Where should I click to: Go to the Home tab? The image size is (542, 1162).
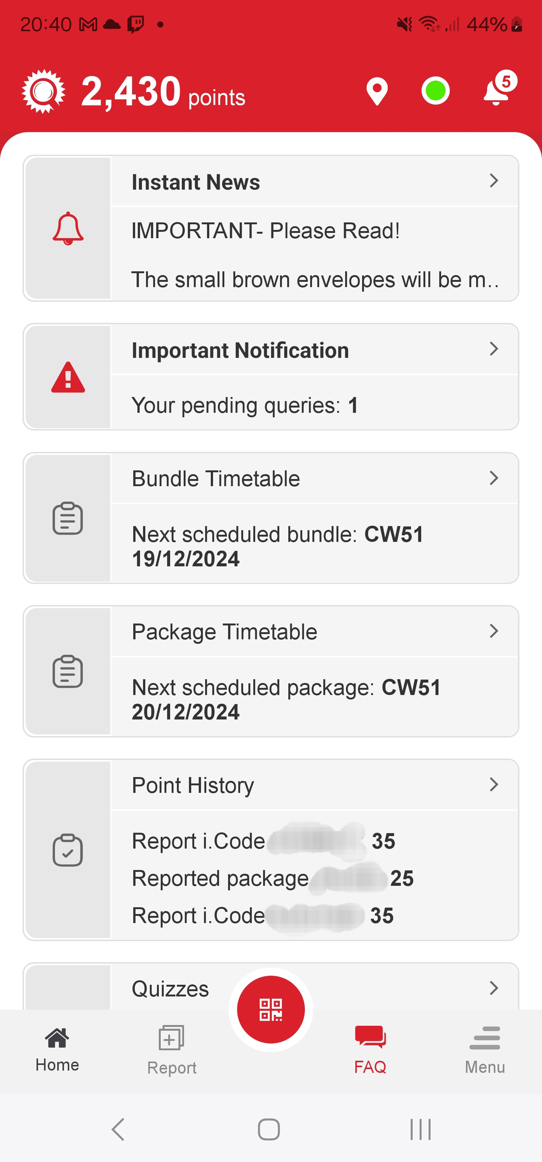click(x=57, y=1049)
